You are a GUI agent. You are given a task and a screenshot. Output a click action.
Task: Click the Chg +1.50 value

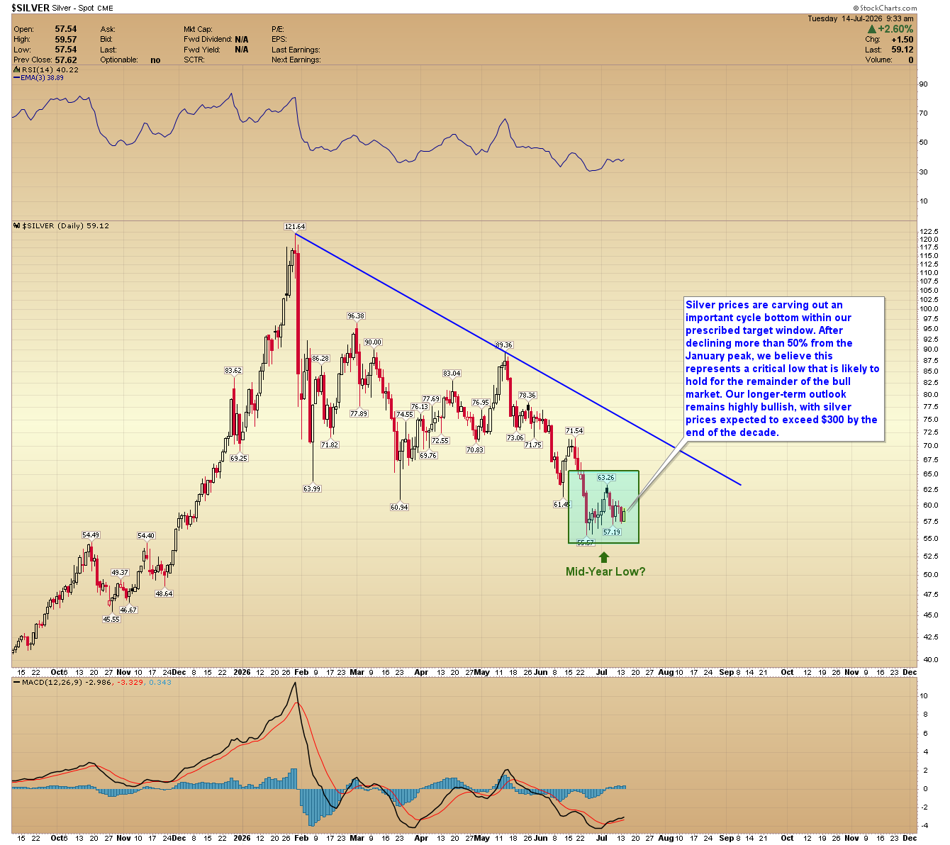click(x=903, y=40)
